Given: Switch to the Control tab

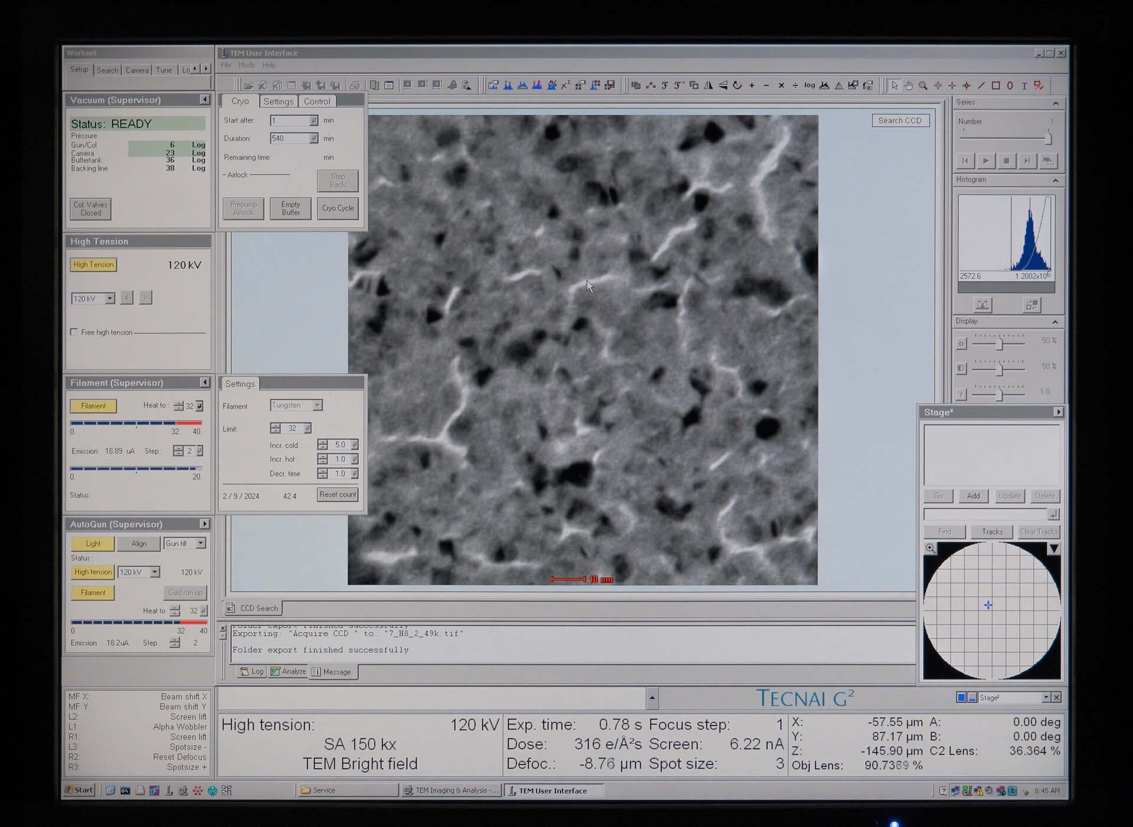Looking at the screenshot, I should [x=317, y=101].
